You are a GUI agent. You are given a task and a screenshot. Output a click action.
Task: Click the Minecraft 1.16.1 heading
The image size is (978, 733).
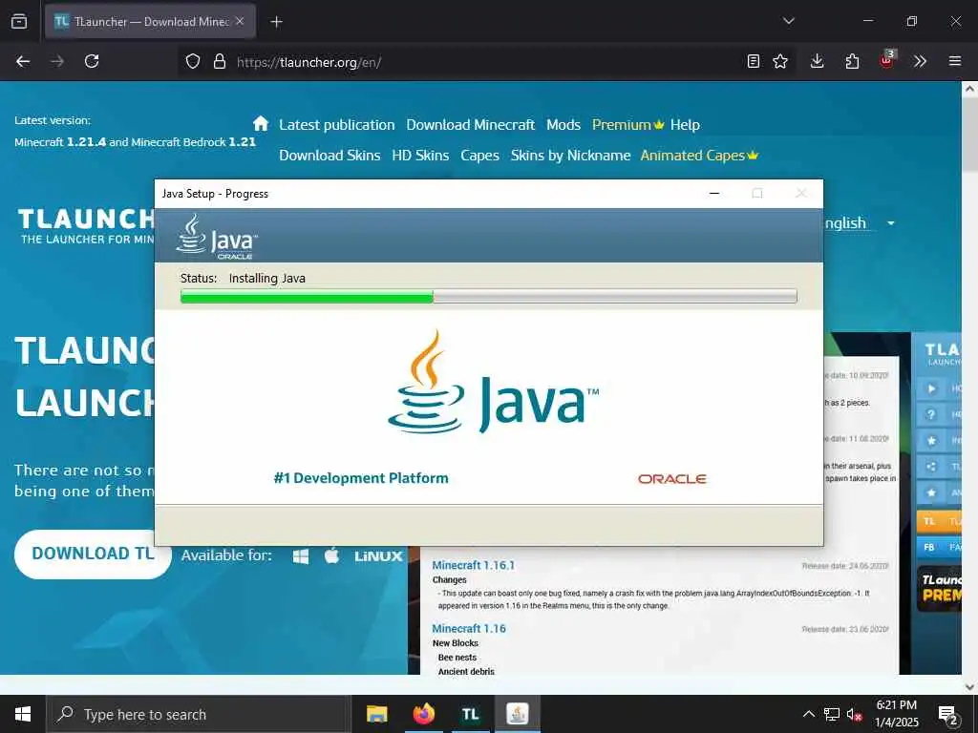[x=474, y=565]
